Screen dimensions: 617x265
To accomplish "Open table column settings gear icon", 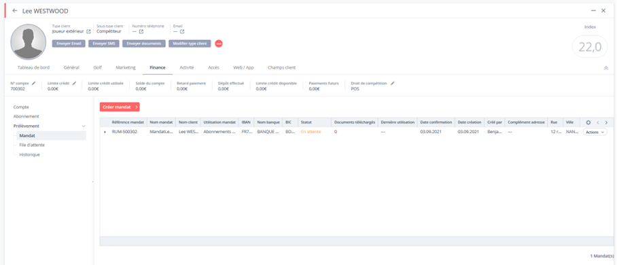I will [588, 122].
